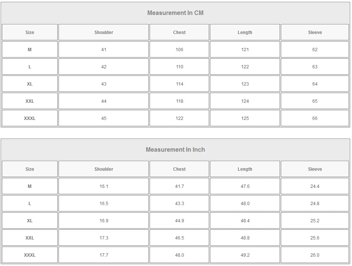Click the shoulder value 45 cell

click(x=104, y=118)
